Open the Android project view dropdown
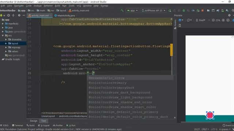The image size is (234, 131). pyautogui.click(x=3, y=15)
